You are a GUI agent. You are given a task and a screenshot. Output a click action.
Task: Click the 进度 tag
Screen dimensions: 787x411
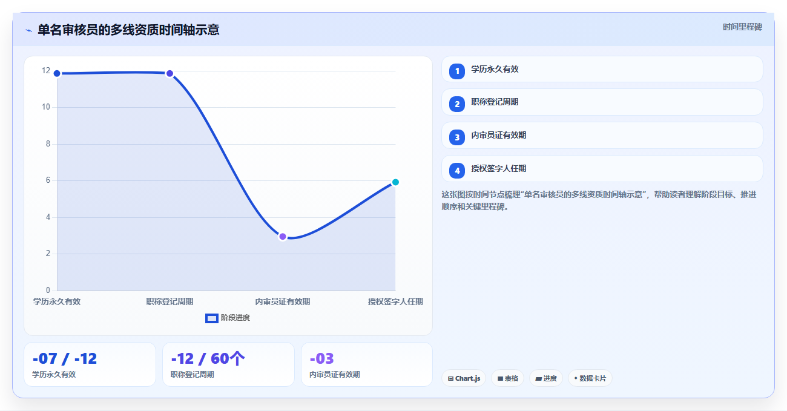click(546, 378)
